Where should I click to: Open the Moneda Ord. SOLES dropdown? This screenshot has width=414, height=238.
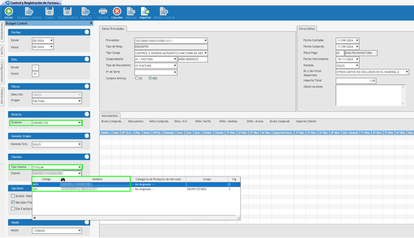(x=79, y=144)
